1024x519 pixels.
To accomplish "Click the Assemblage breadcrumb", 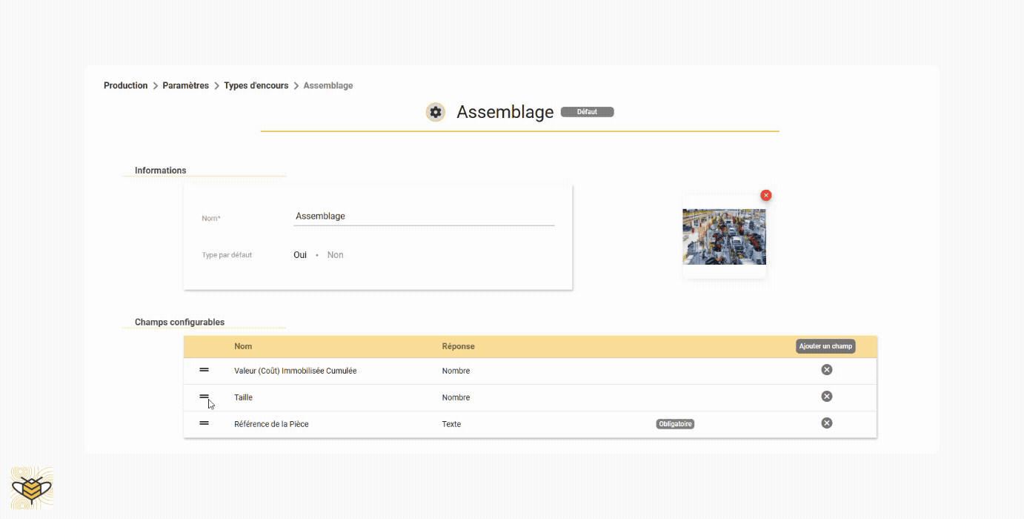I will click(328, 86).
